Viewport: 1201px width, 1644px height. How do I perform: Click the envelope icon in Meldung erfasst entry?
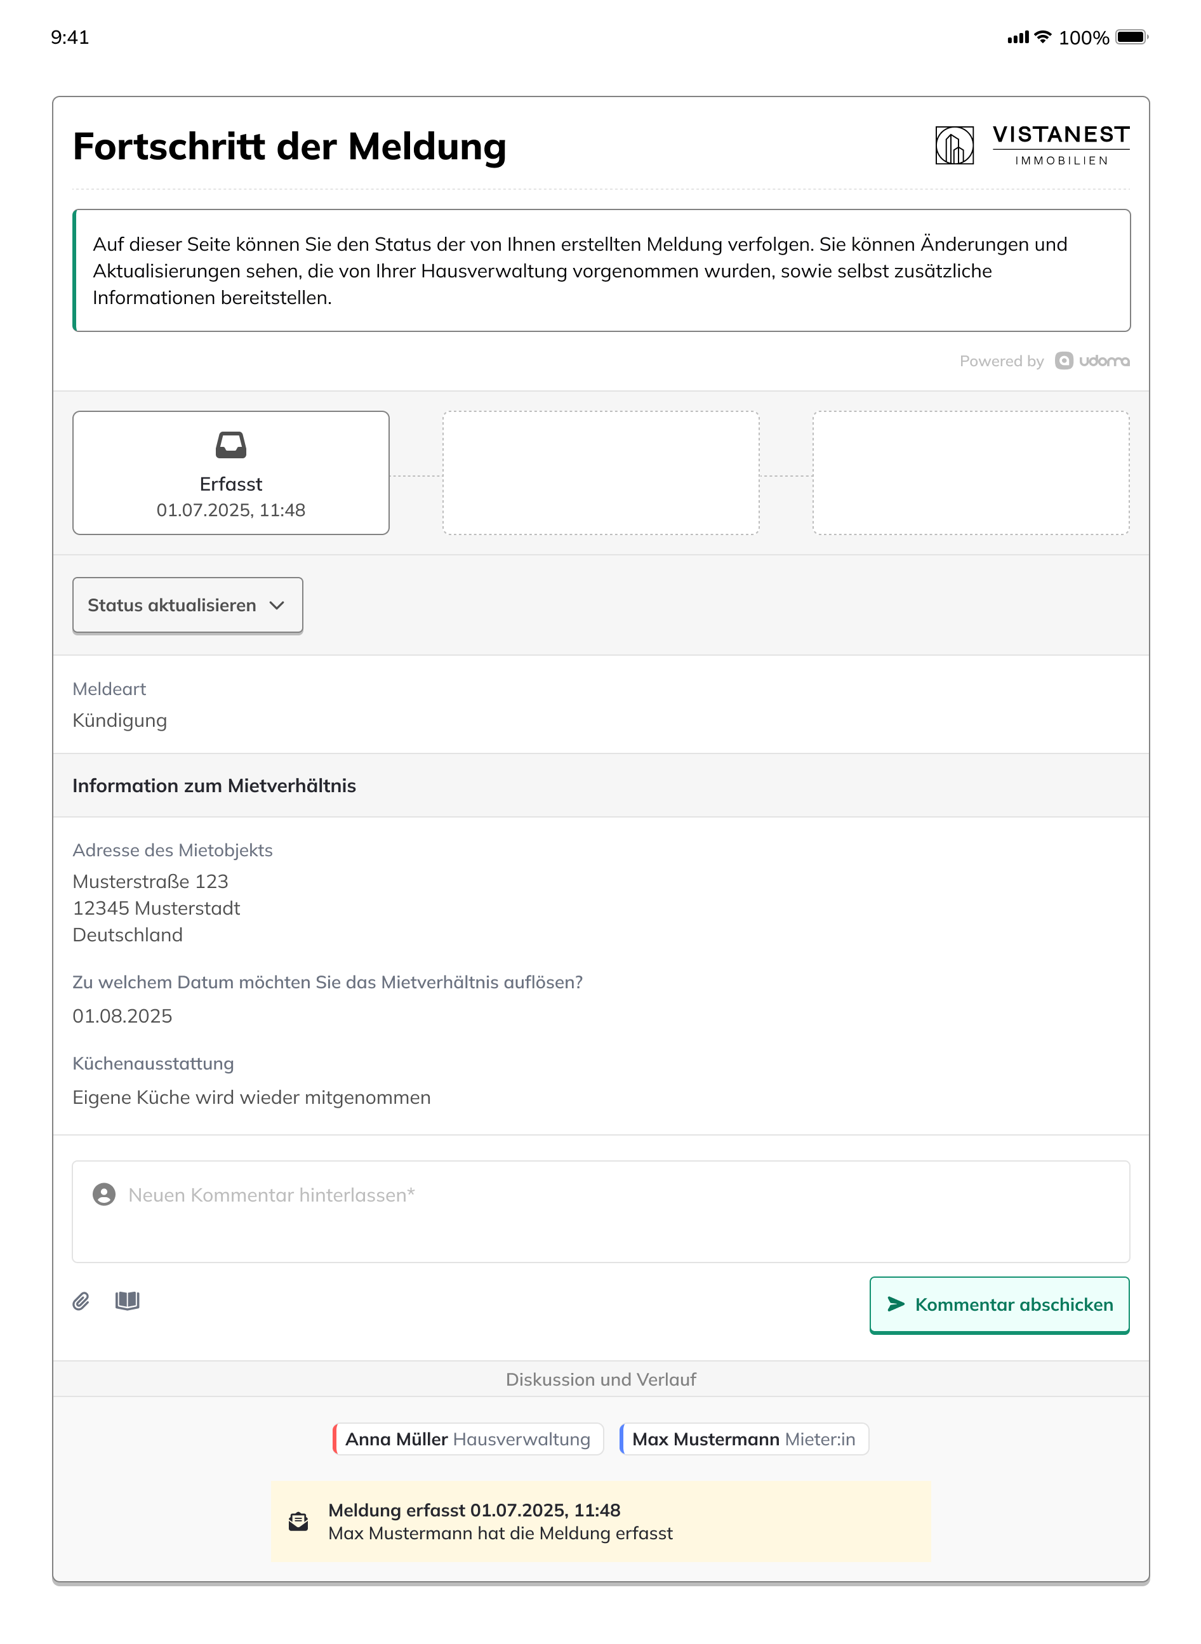299,1521
